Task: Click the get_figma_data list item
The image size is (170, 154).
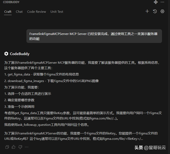Action: (x=41, y=74)
